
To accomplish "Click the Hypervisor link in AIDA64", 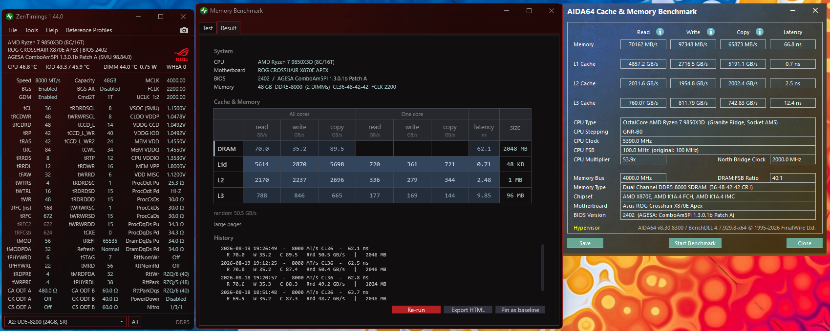I will (587, 228).
